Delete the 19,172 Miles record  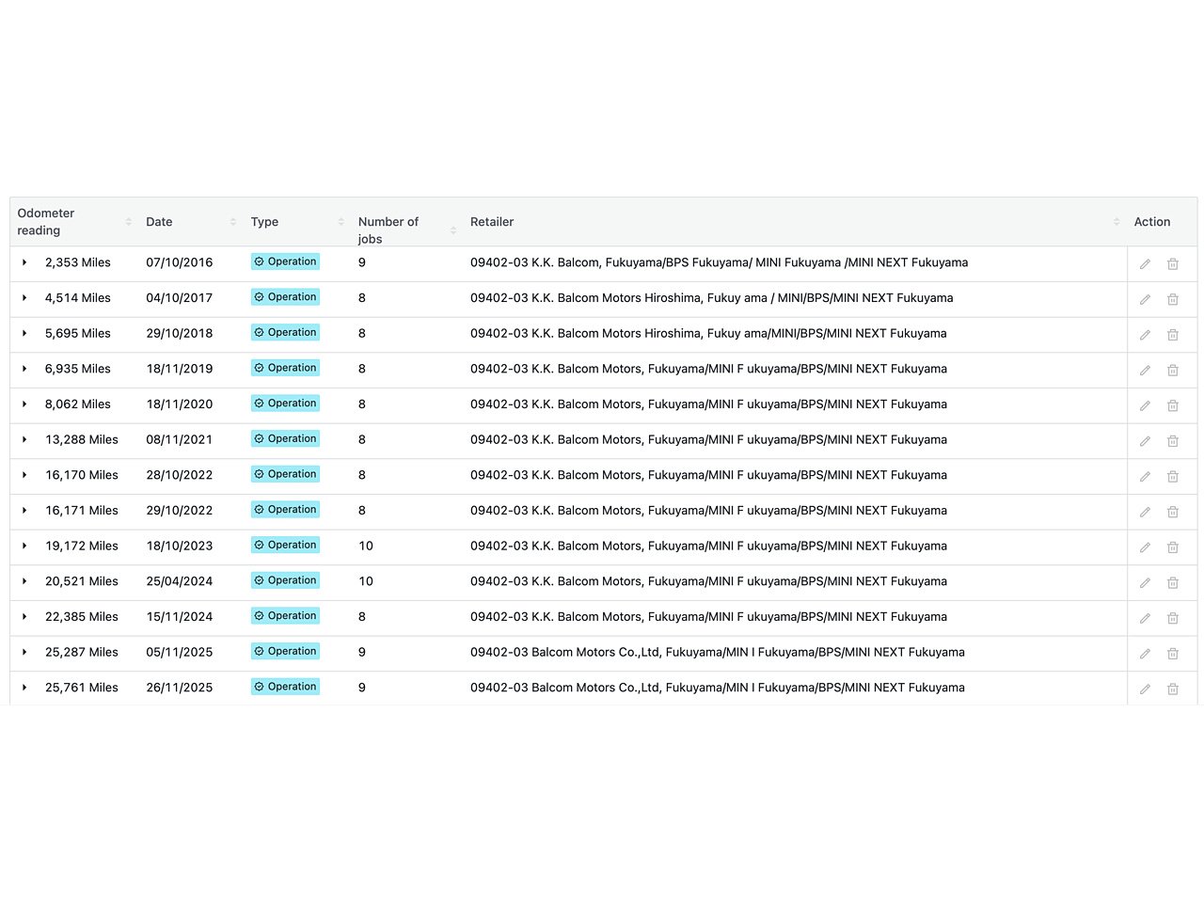1173,547
